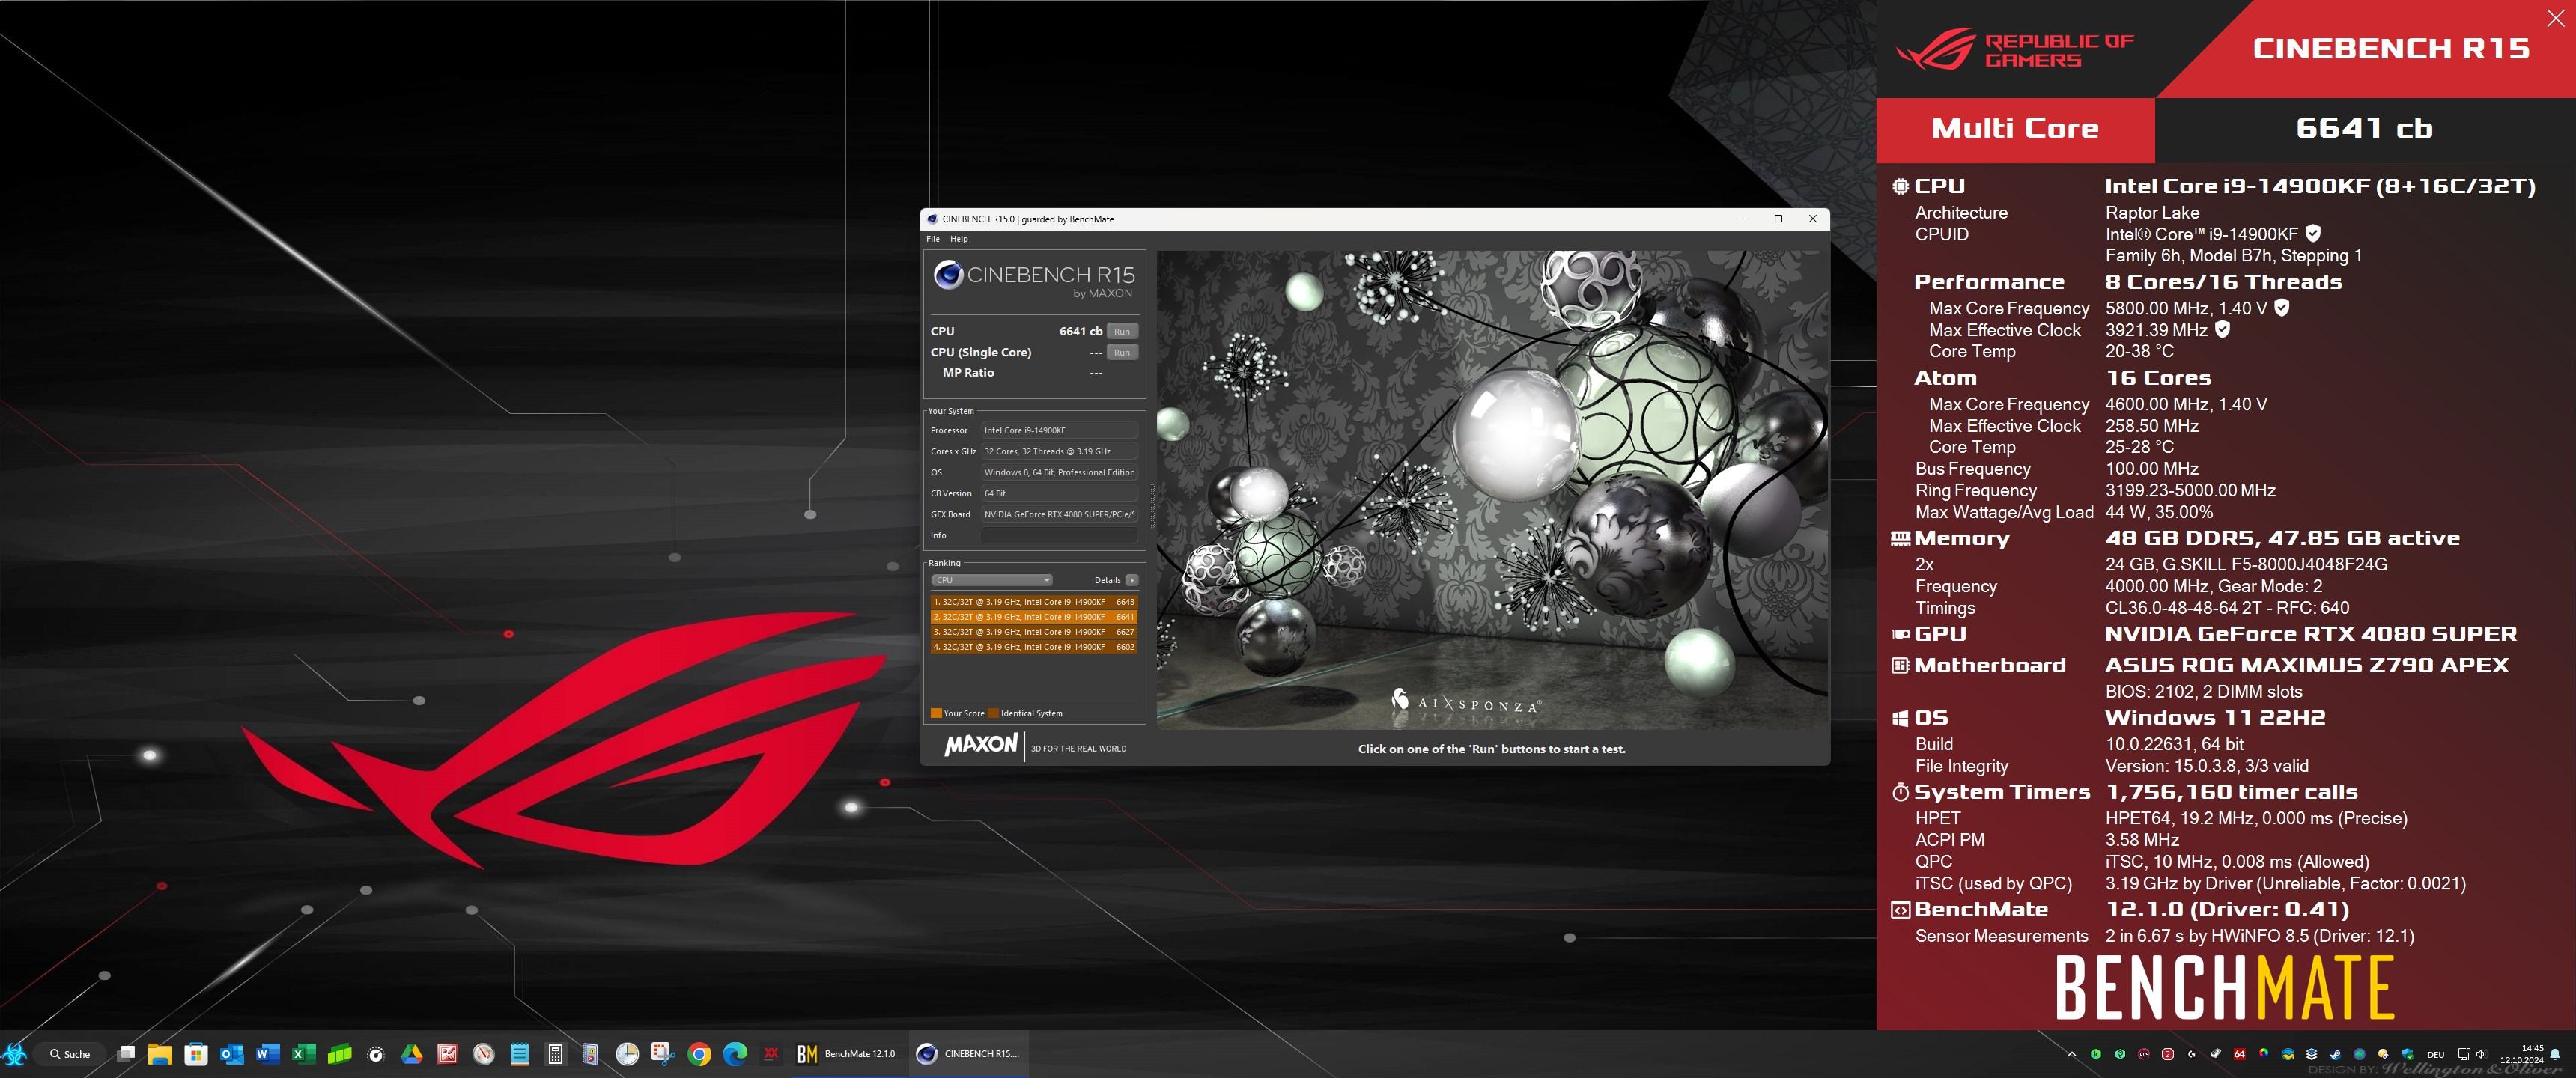Open Microsoft Store from taskbar
This screenshot has height=1078, width=2576.
(x=196, y=1053)
